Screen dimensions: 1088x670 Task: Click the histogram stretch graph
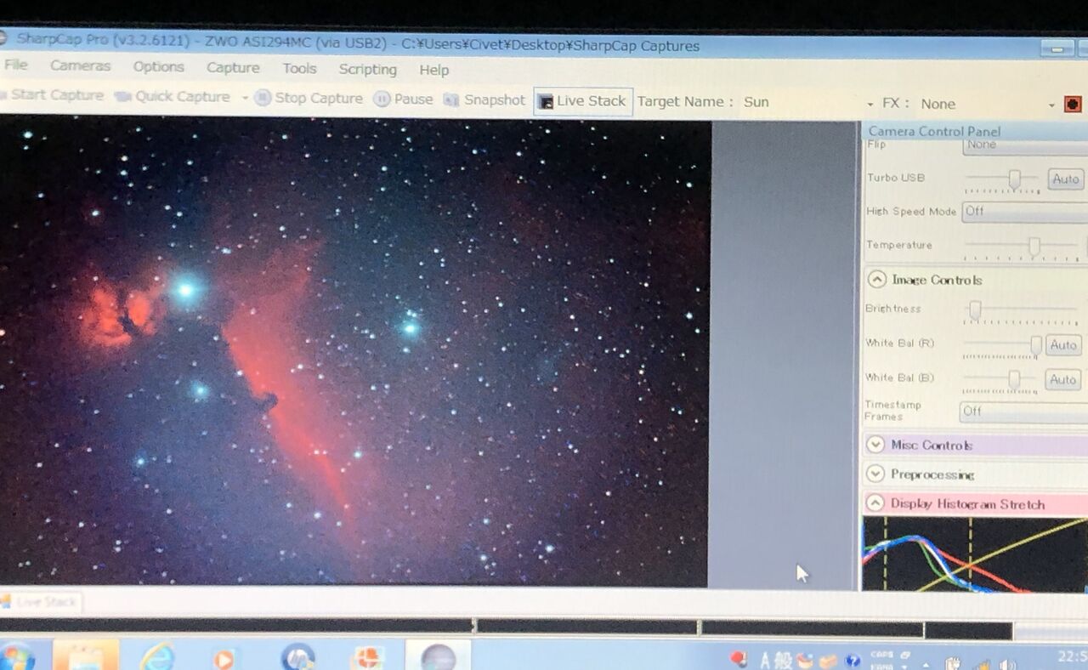(975, 554)
